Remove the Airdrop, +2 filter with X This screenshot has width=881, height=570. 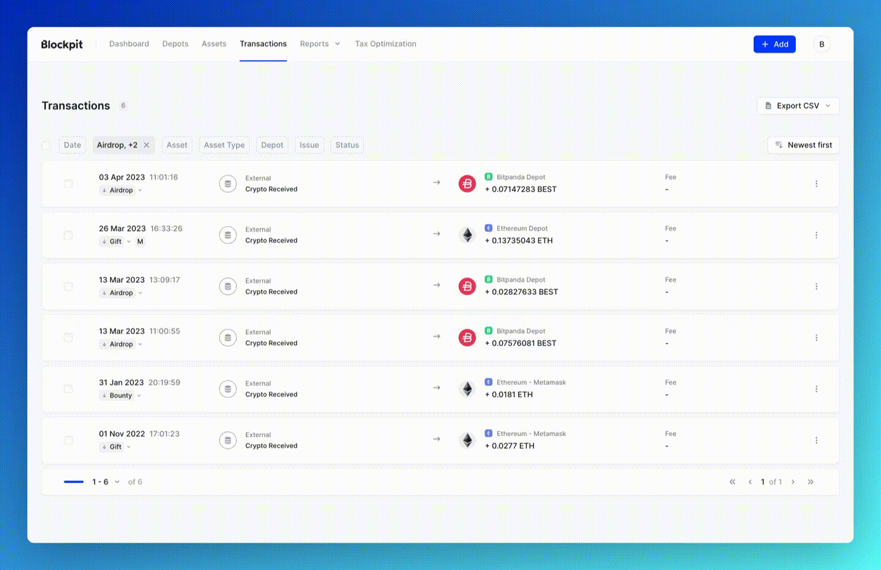(x=146, y=145)
